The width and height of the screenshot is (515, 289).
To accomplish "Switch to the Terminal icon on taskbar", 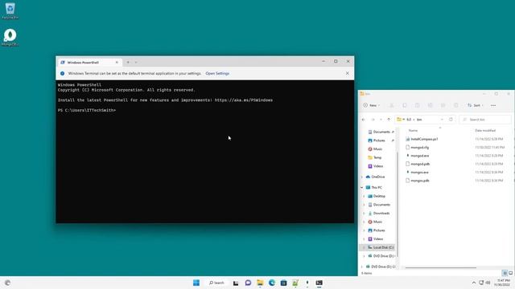I will click(x=319, y=283).
